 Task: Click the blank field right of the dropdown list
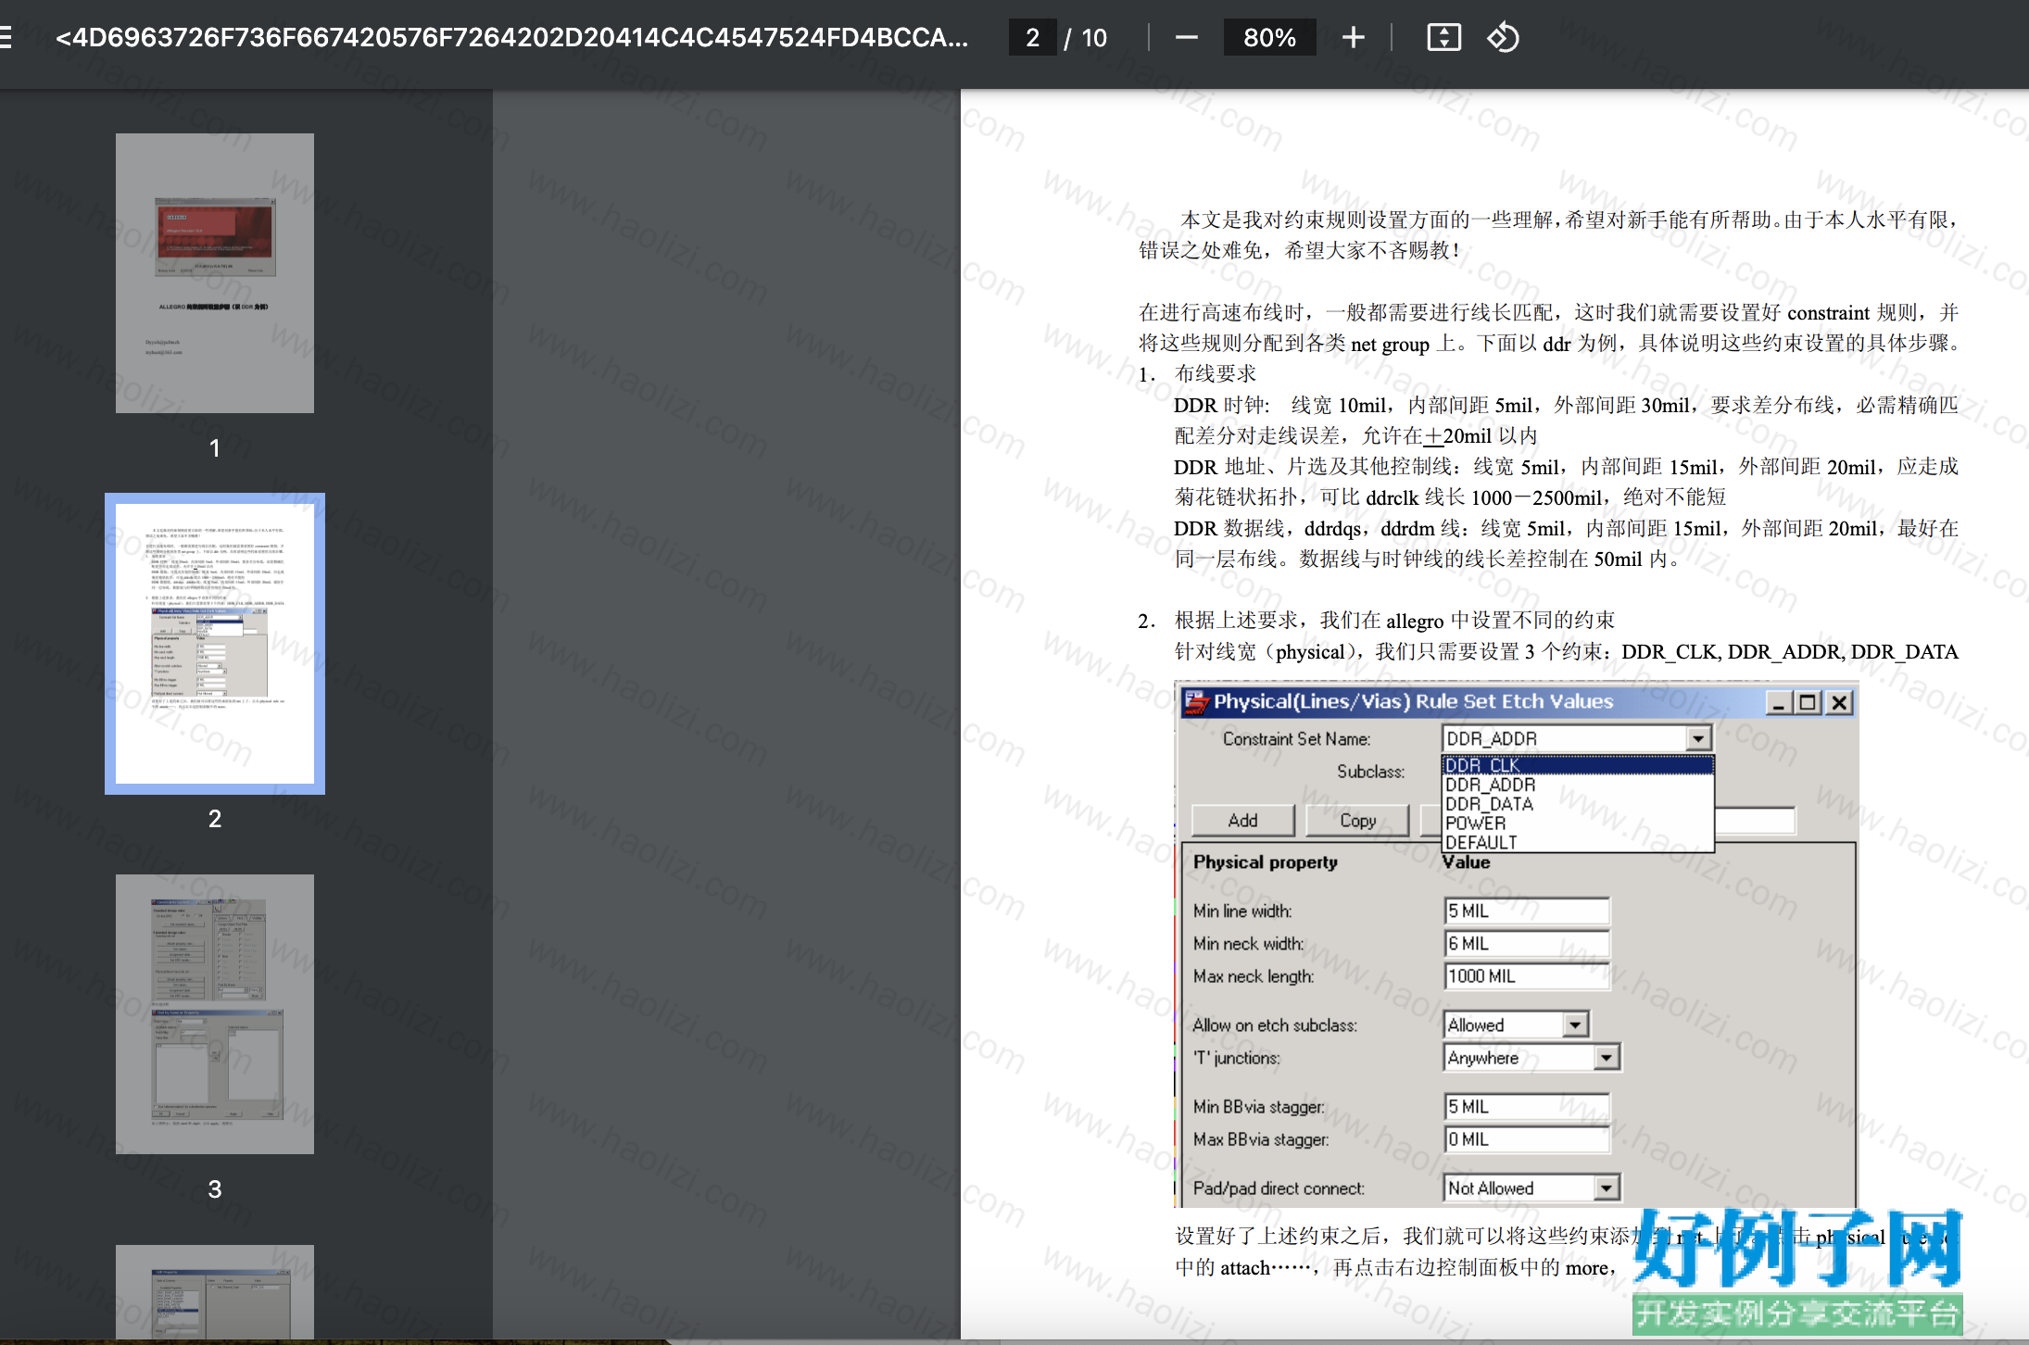[1755, 820]
